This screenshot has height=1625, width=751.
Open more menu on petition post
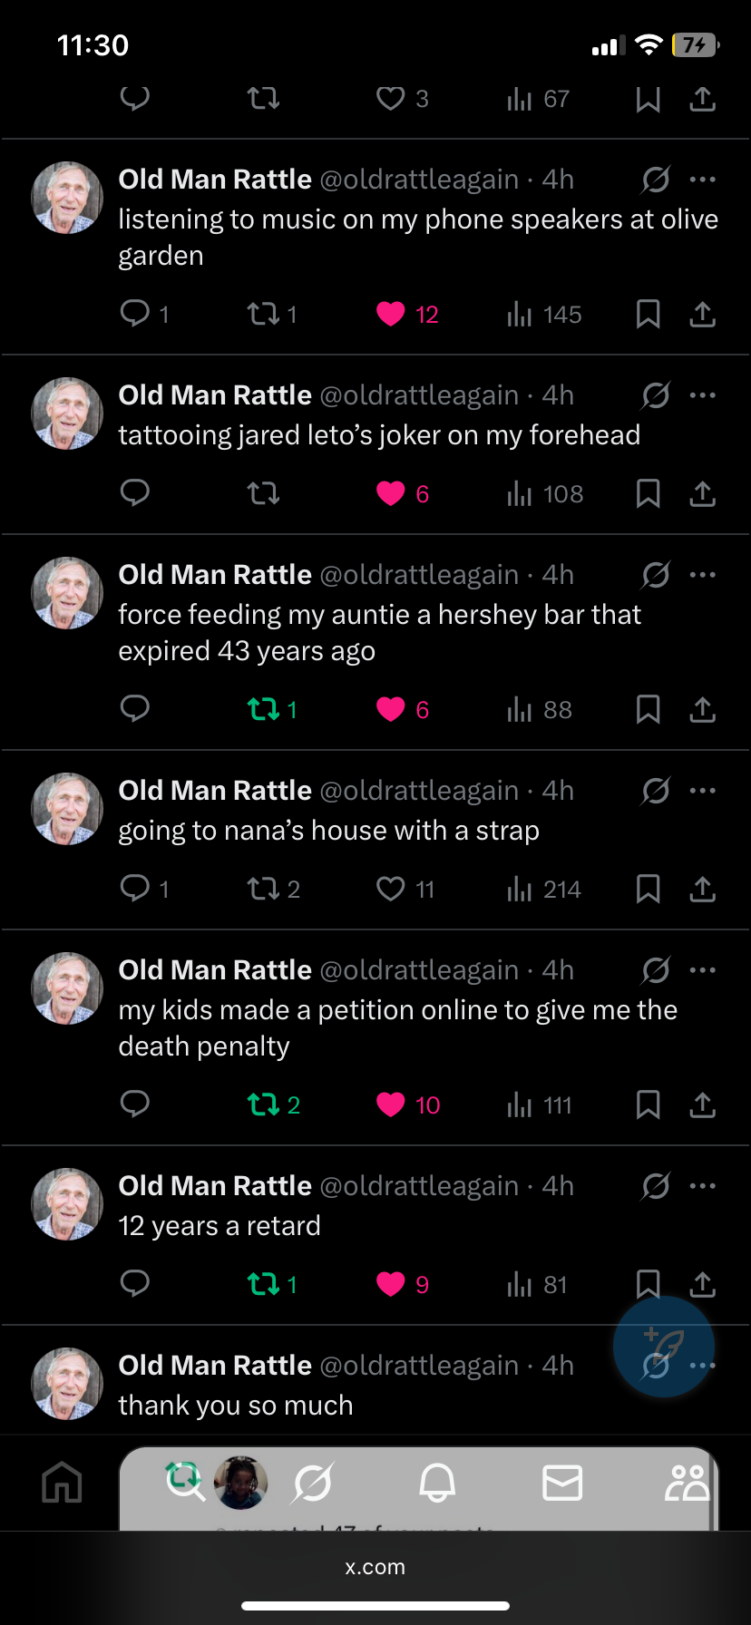pyautogui.click(x=703, y=970)
